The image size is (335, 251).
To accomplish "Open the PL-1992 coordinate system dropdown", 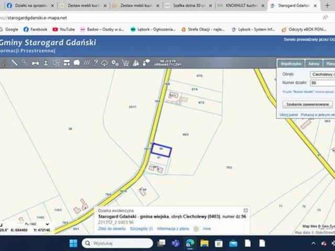I will pyautogui.click(x=37, y=224).
